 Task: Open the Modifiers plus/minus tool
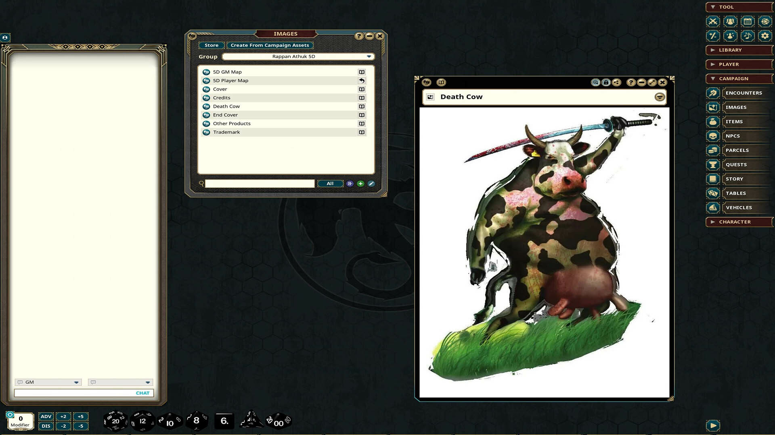pos(712,36)
